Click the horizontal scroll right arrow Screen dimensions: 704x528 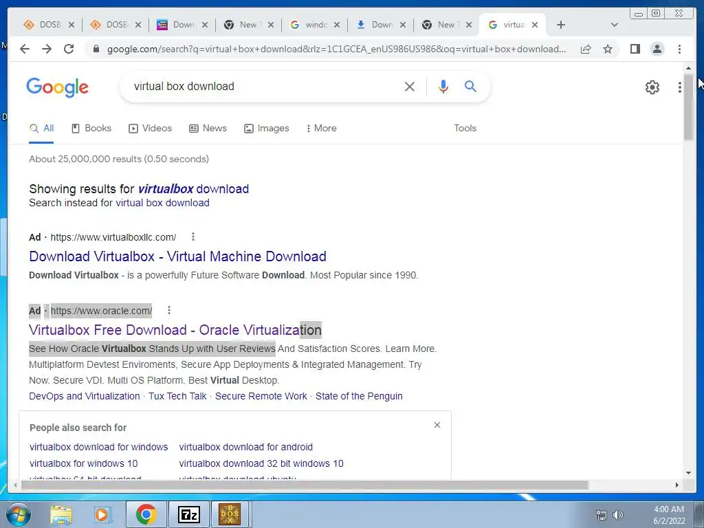(677, 485)
